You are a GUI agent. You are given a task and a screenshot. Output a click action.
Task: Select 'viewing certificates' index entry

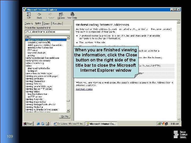pyautogui.click(x=34, y=79)
